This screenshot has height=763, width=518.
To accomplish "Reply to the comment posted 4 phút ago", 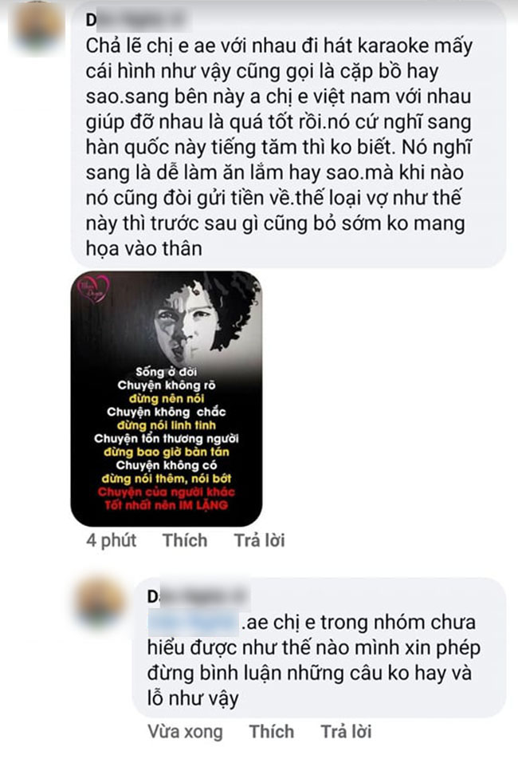I will [260, 540].
